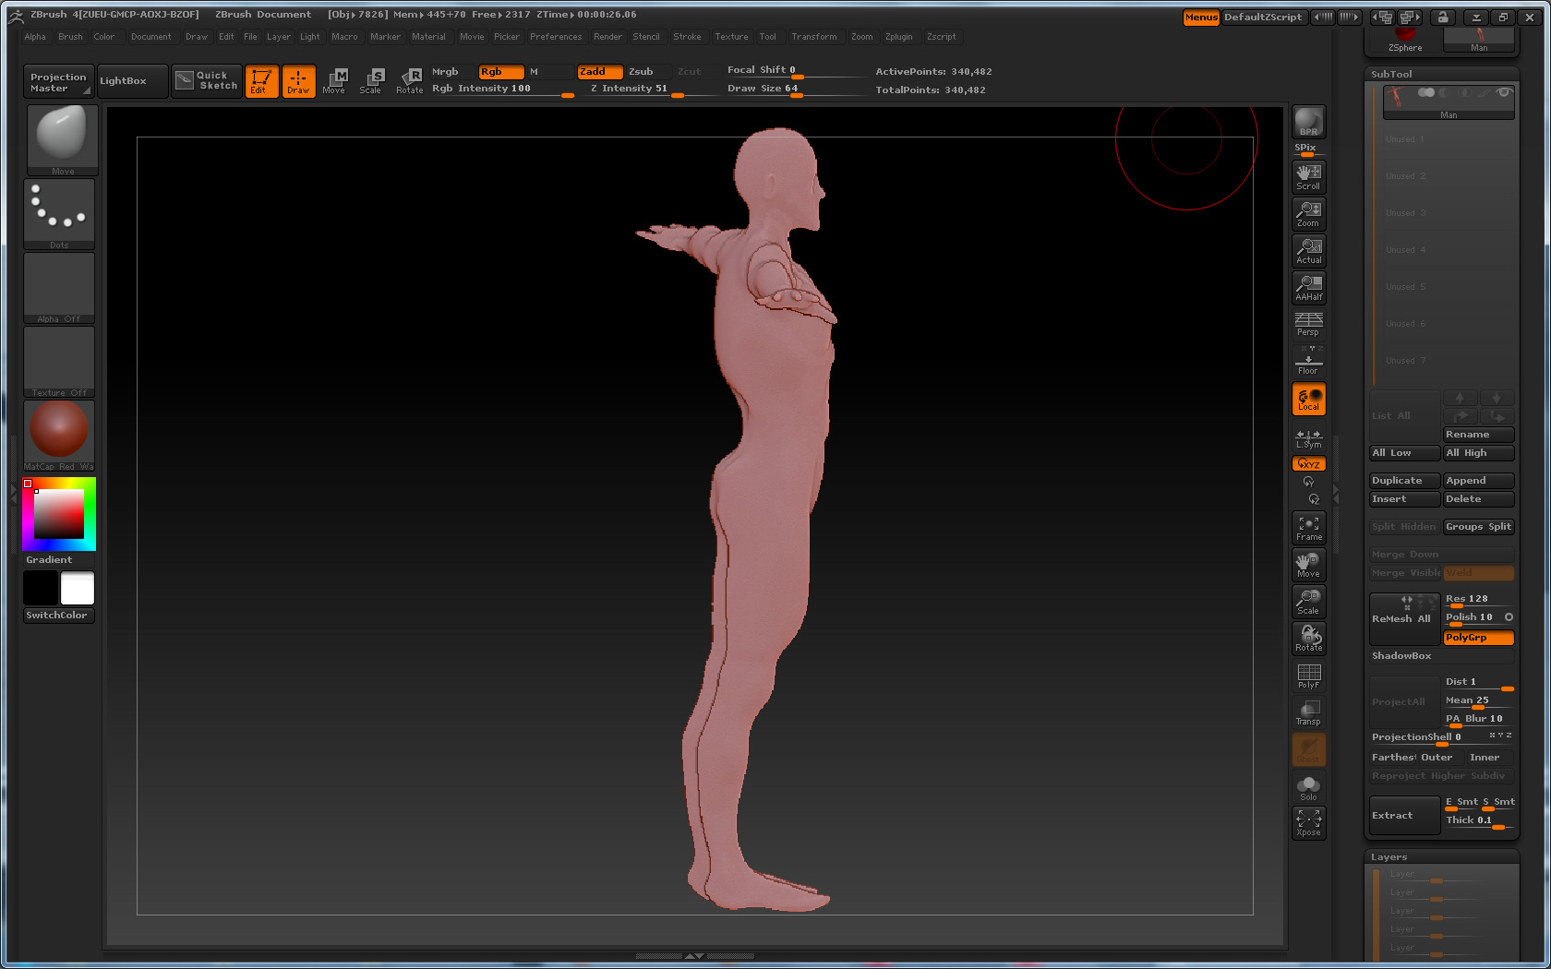Image resolution: width=1551 pixels, height=969 pixels.
Task: Select the Scroll canvas tool
Action: (x=1308, y=177)
